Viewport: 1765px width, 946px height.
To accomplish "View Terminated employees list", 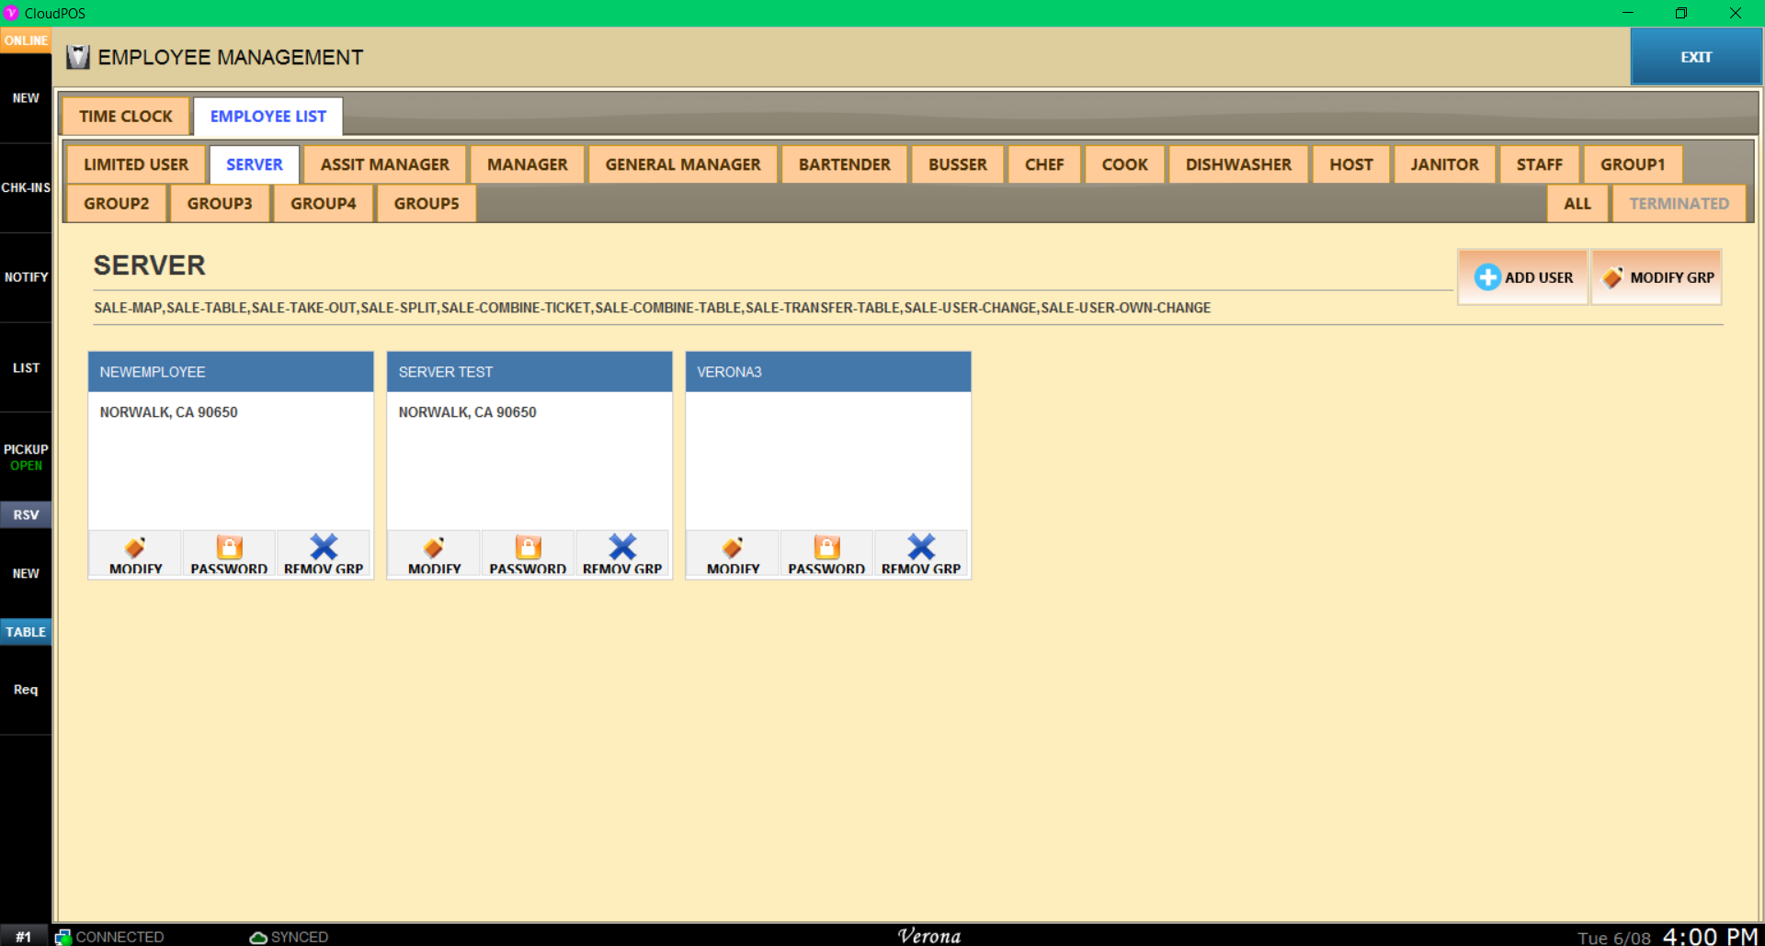I will click(x=1679, y=204).
